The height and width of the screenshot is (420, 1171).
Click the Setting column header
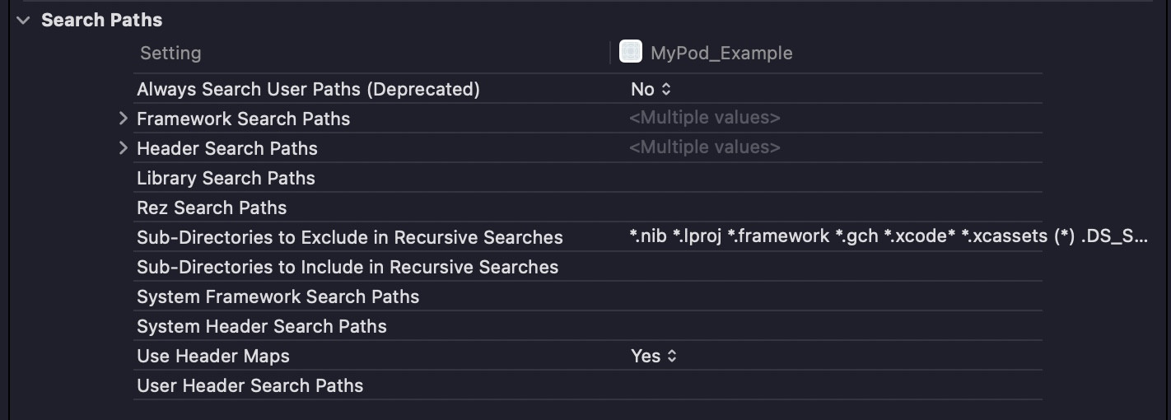click(170, 53)
